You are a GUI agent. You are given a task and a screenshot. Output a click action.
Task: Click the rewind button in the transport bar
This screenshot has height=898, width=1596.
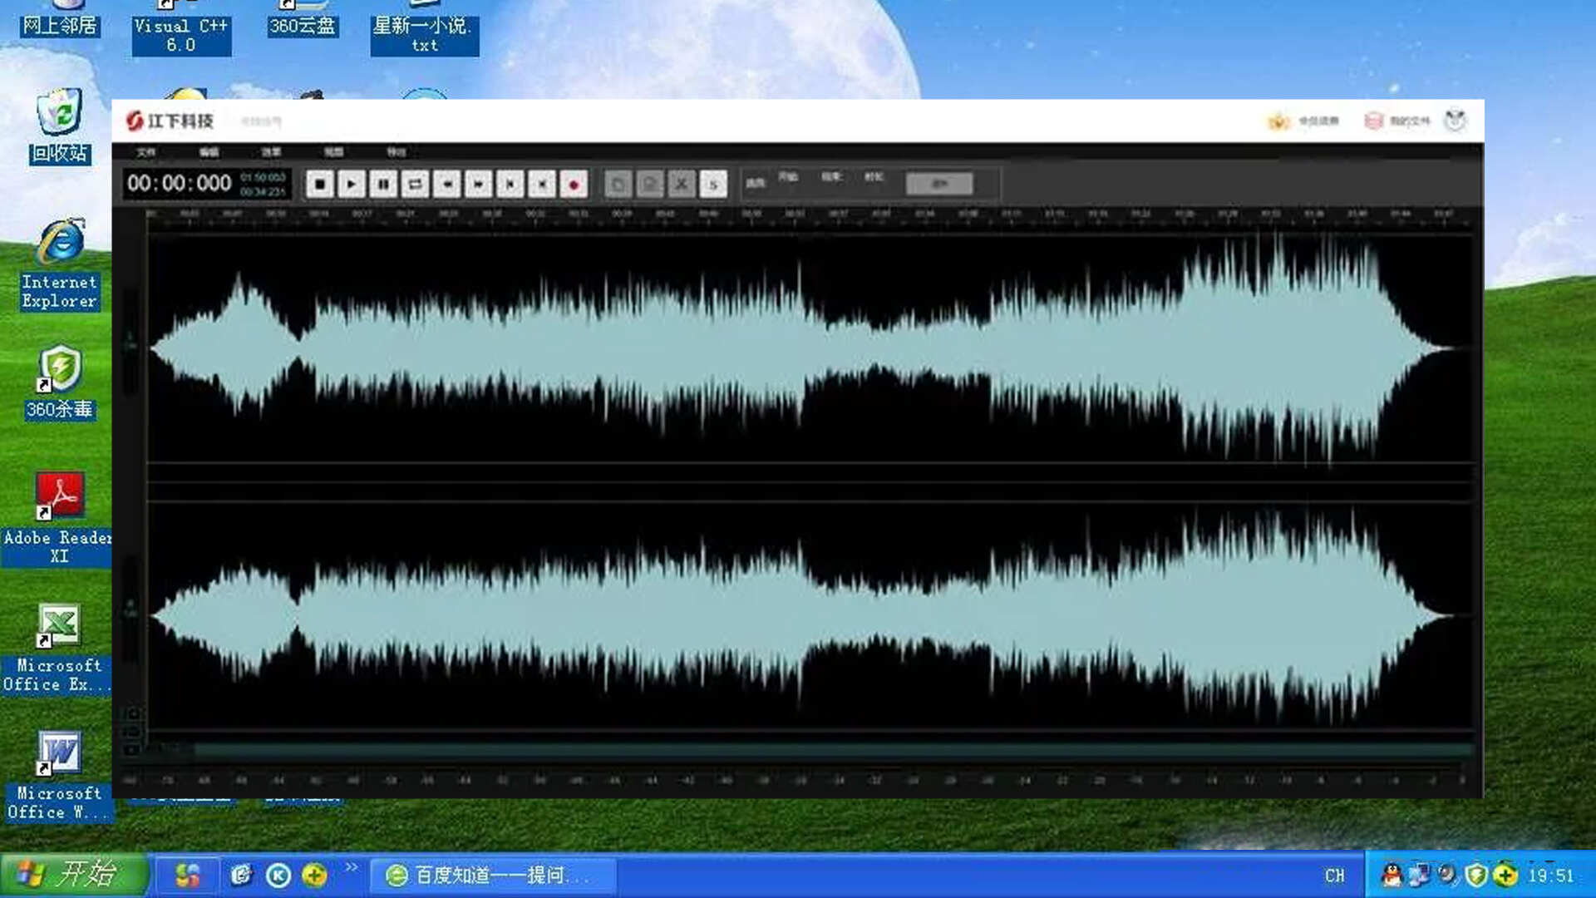(446, 184)
